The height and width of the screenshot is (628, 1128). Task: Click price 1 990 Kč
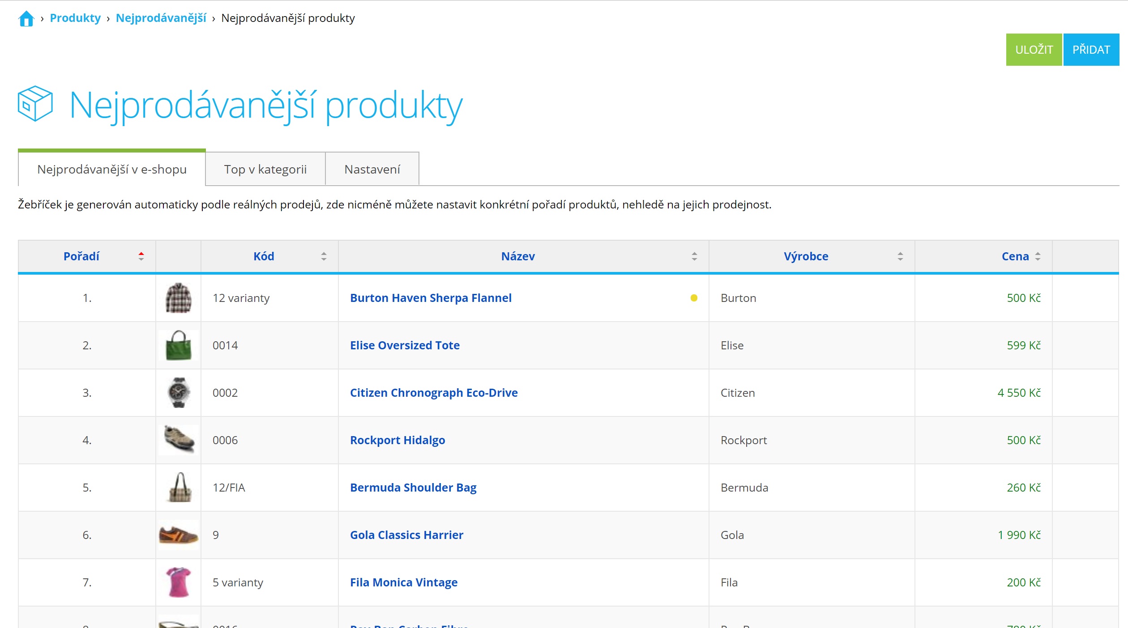(x=1019, y=535)
